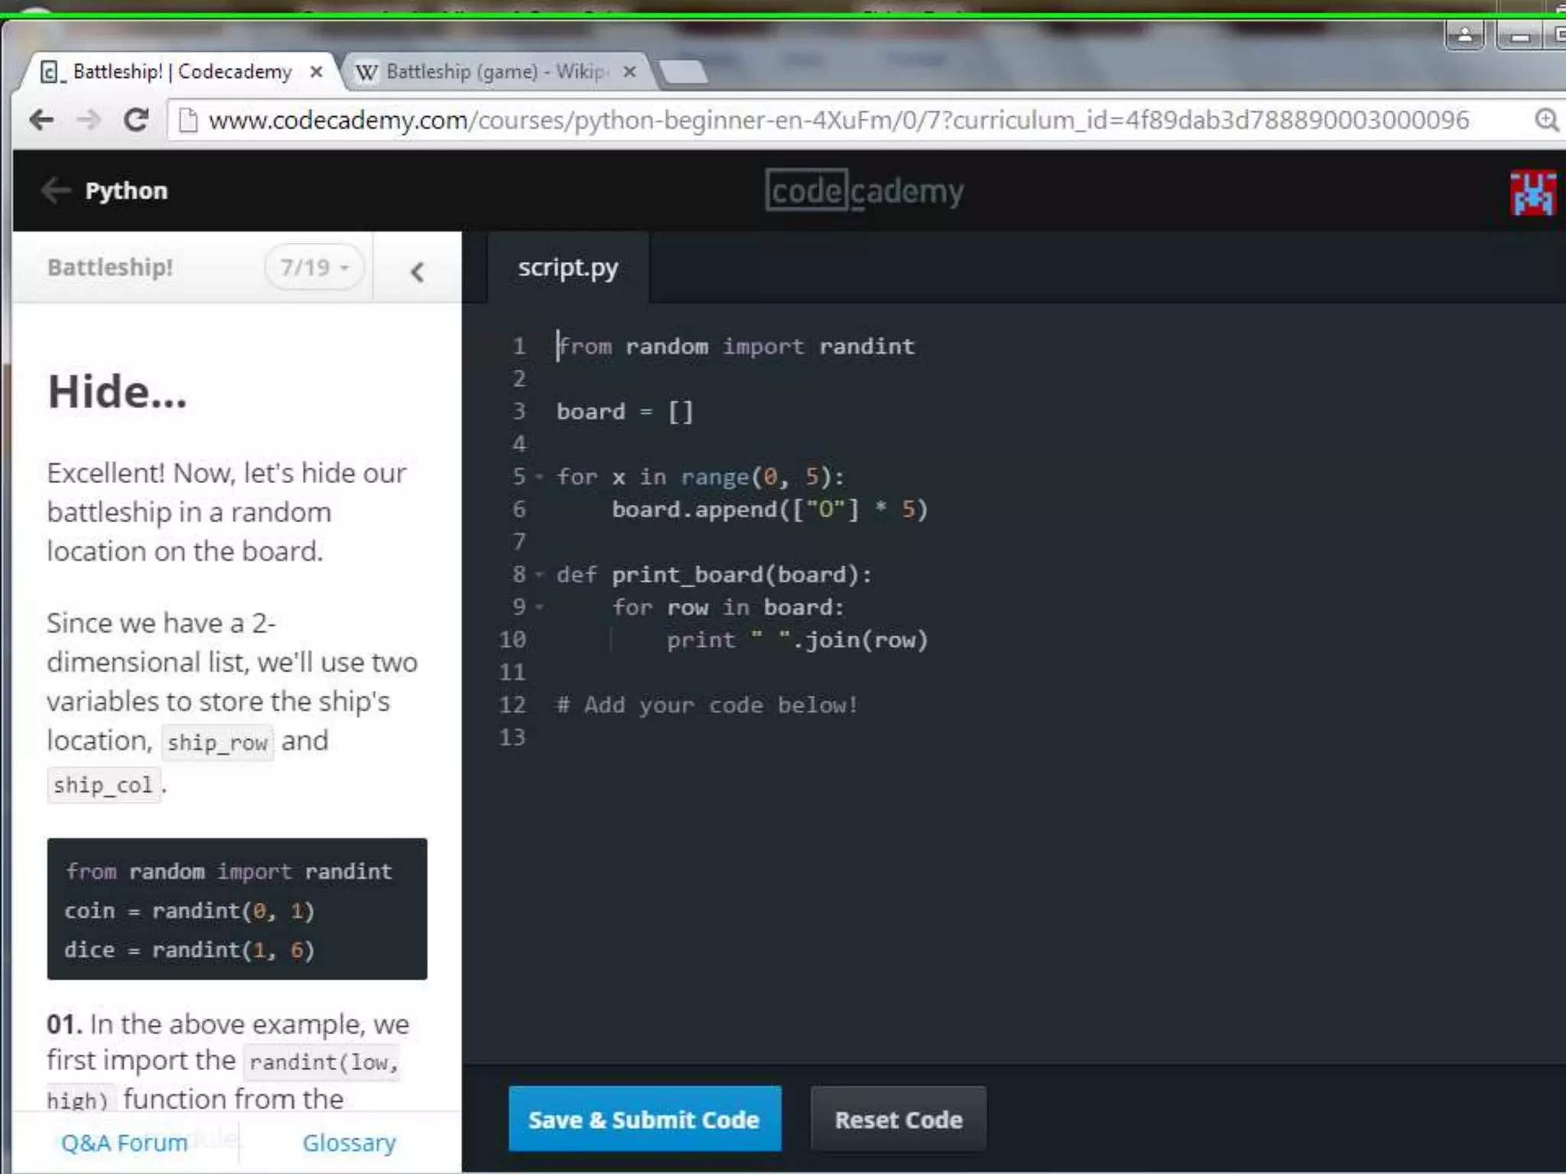The width and height of the screenshot is (1566, 1174).
Task: Open the 7/19 lesson progress dropdown
Action: click(314, 268)
